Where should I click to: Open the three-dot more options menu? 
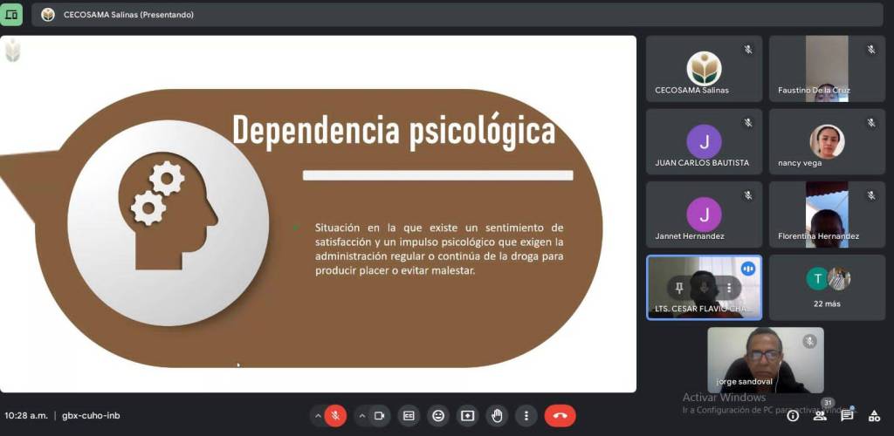coord(526,416)
